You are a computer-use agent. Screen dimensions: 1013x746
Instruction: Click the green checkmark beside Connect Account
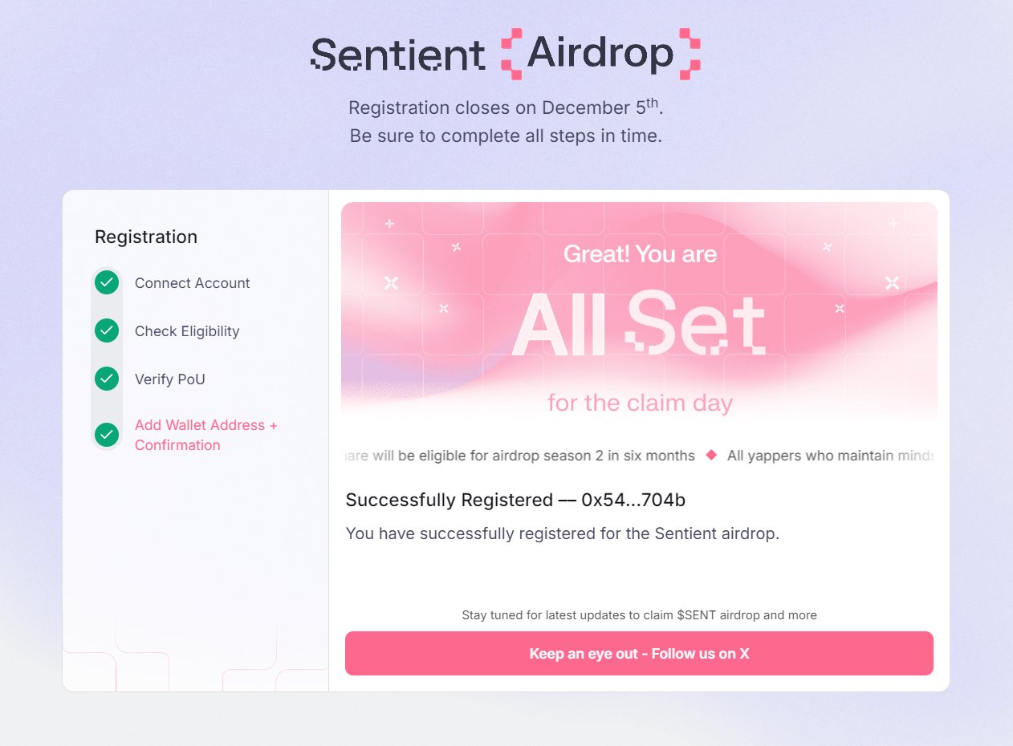coord(107,283)
